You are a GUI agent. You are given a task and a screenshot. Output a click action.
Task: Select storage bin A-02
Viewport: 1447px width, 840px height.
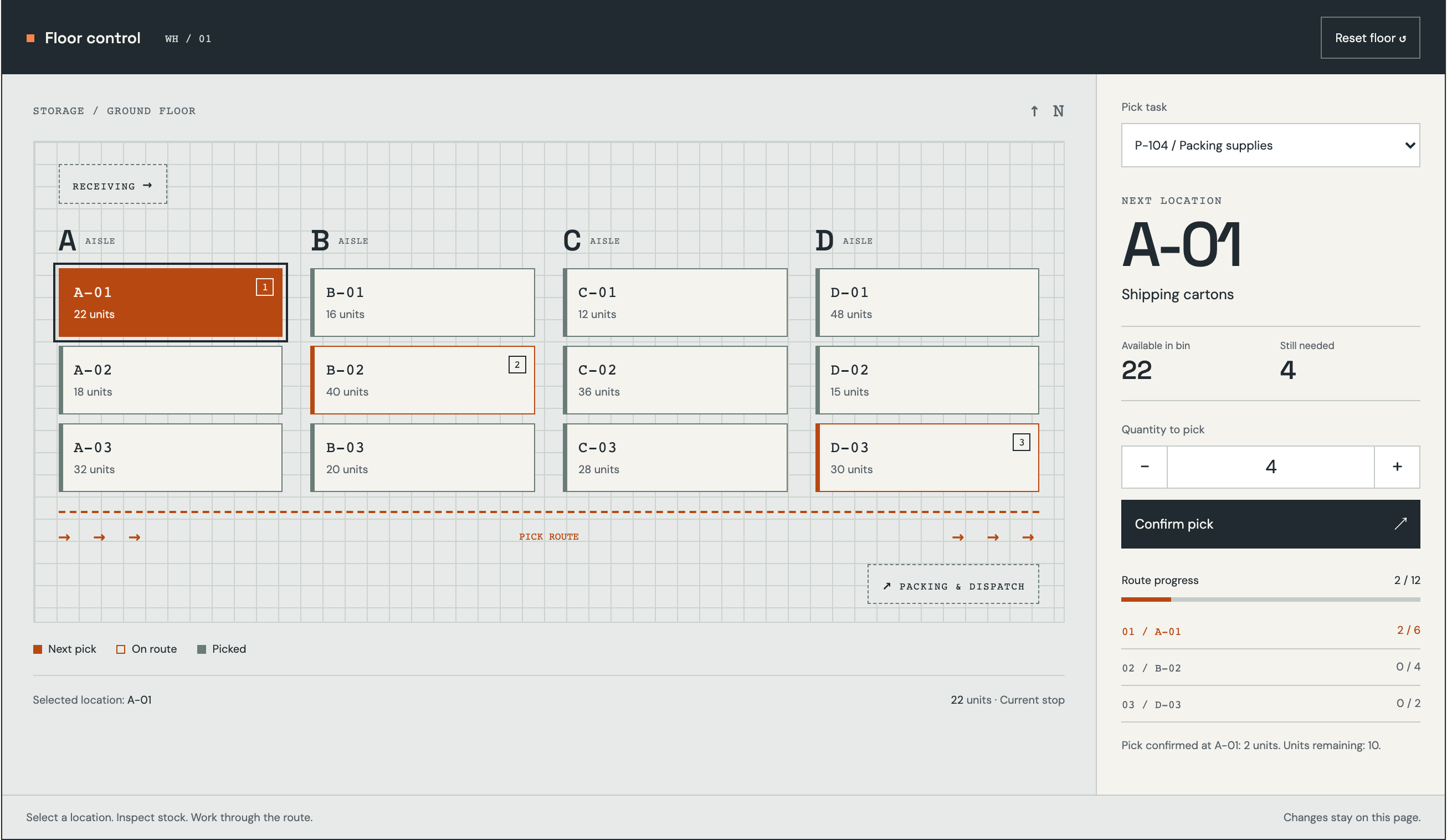point(171,380)
